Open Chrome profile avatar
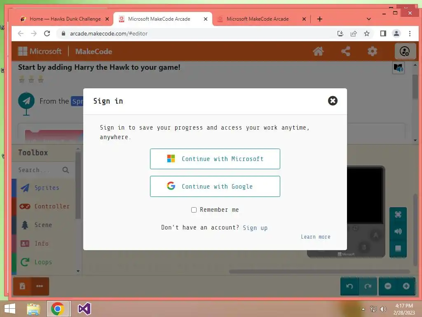The height and width of the screenshot is (317, 422). pyautogui.click(x=396, y=33)
